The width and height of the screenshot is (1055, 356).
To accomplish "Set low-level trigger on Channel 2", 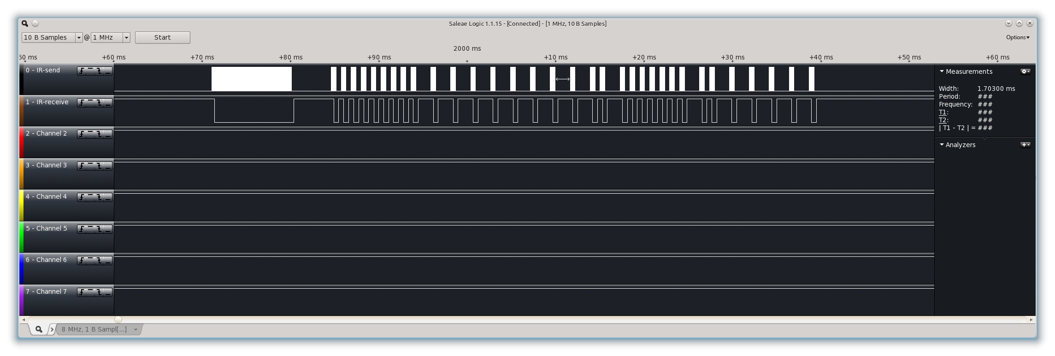I will [108, 134].
